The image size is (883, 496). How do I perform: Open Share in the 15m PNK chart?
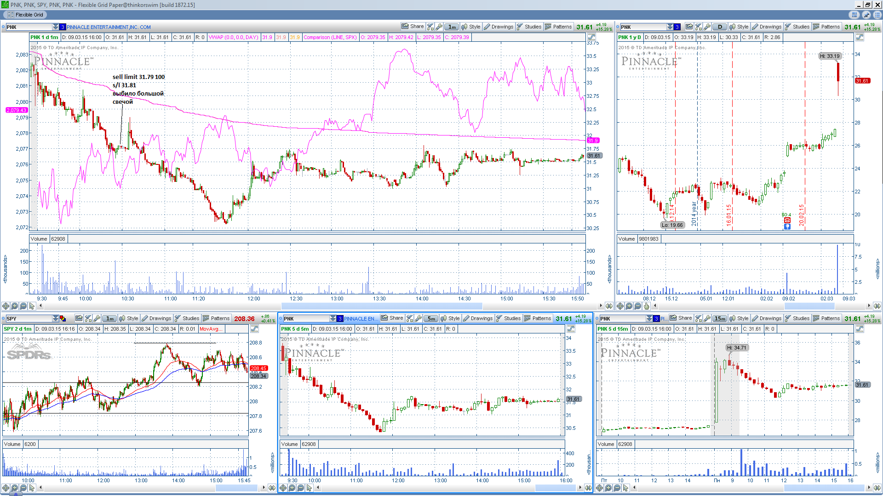681,318
